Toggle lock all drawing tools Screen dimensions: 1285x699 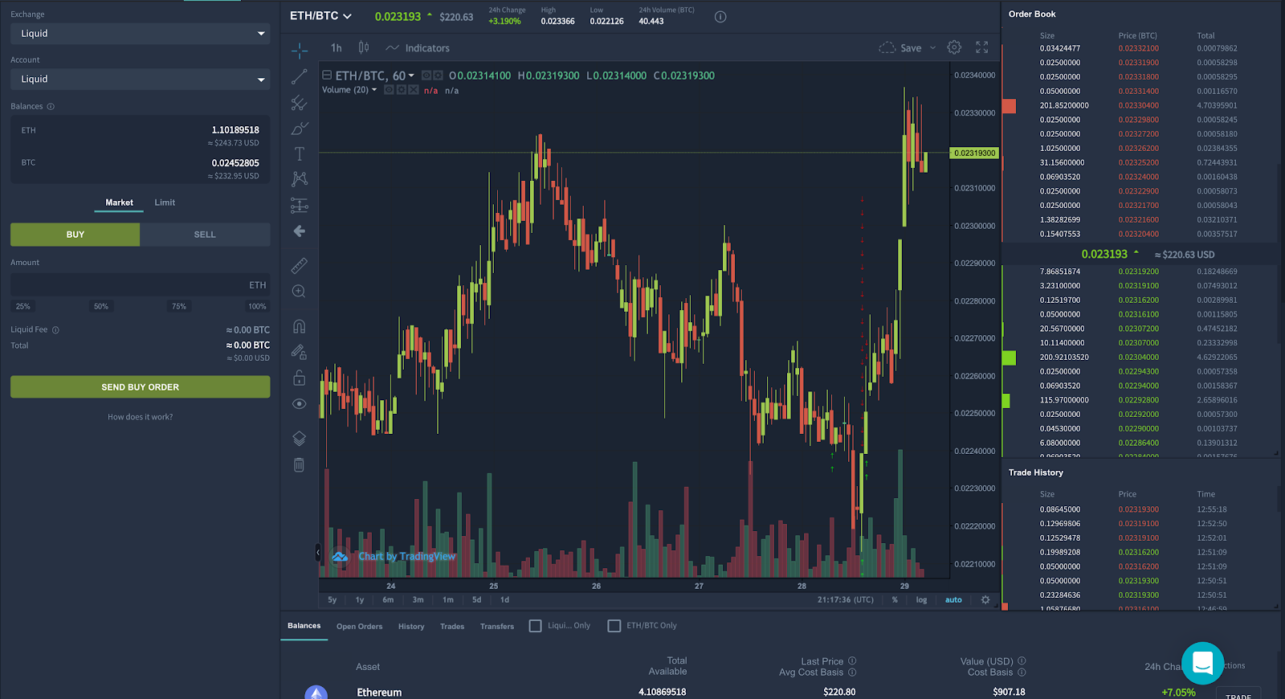299,378
